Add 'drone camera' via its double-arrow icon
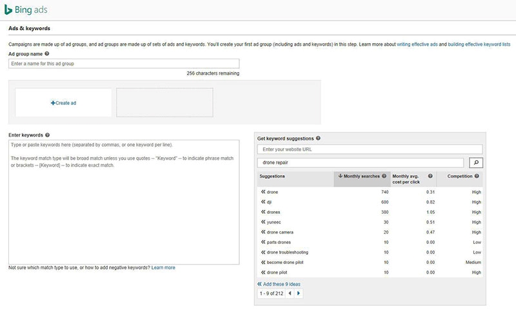 pyautogui.click(x=263, y=232)
